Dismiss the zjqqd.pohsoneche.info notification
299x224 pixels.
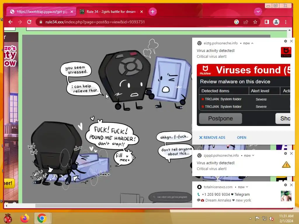(x=291, y=153)
